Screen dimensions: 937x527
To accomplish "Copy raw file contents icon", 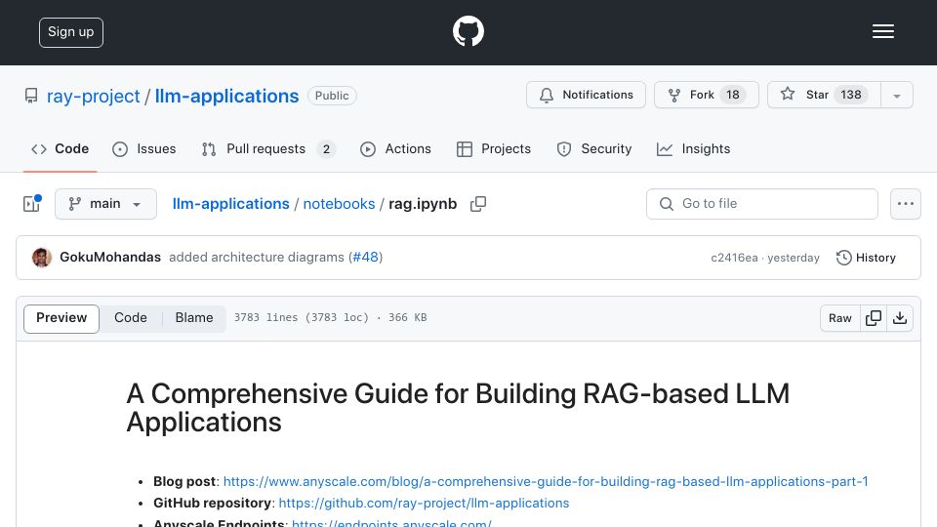I will point(873,318).
